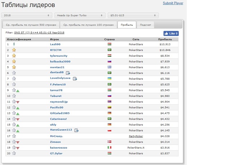Click the PartyPoker network link
The image size is (252, 165).
tap(136, 136)
